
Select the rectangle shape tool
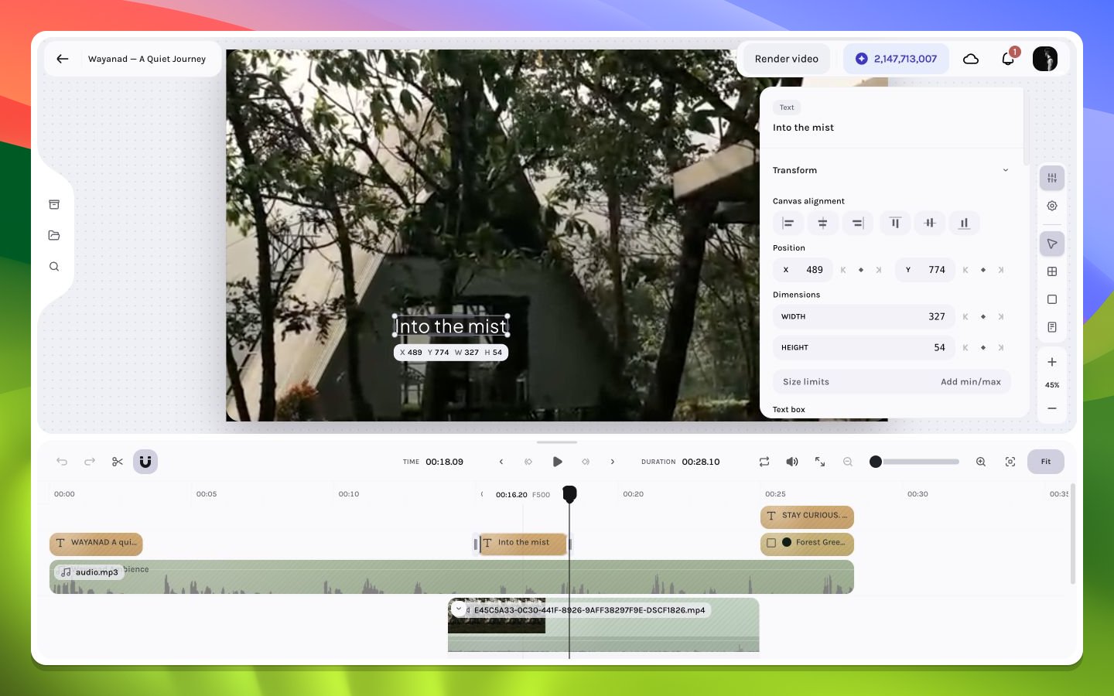pos(1052,299)
